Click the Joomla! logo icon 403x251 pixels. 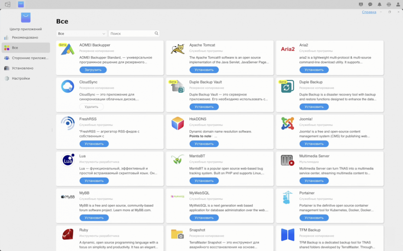click(288, 123)
